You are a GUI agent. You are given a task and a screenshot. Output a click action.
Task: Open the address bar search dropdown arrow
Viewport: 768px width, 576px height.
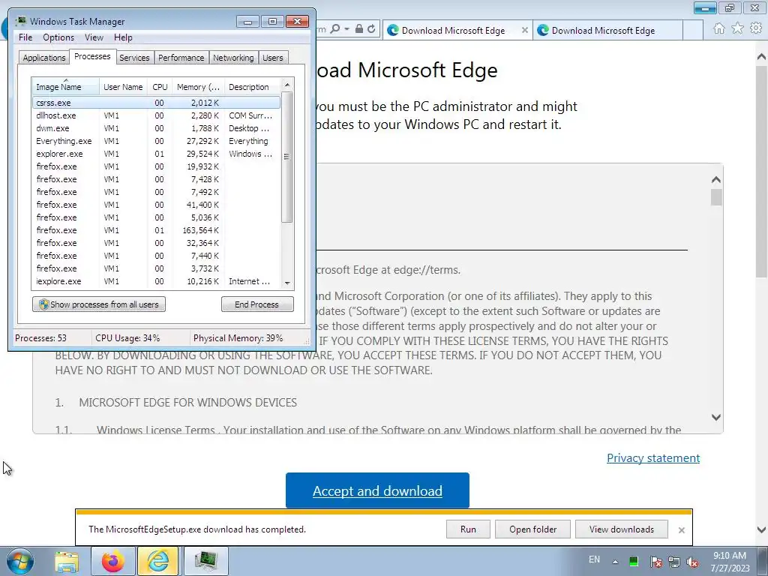point(346,29)
